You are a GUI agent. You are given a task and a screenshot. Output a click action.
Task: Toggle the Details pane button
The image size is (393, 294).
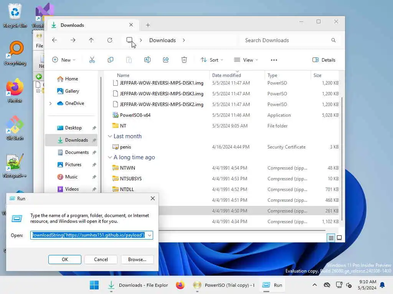[x=324, y=60]
